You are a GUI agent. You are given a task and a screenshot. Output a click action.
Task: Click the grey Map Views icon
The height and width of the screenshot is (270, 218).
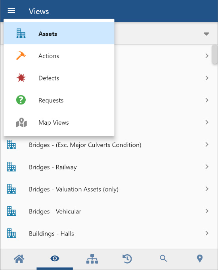(x=21, y=122)
